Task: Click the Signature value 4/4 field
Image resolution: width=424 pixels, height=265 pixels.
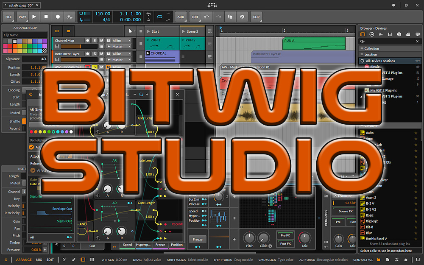Action: pyautogui.click(x=35, y=59)
